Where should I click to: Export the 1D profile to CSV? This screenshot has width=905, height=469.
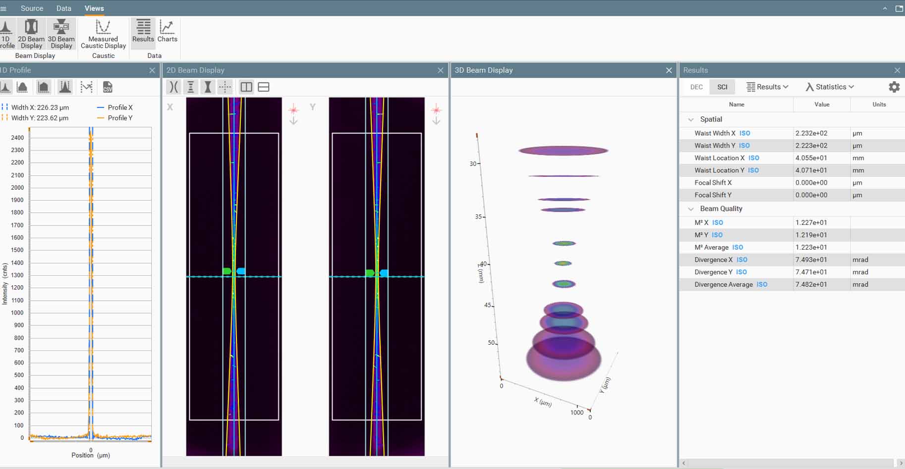(108, 87)
